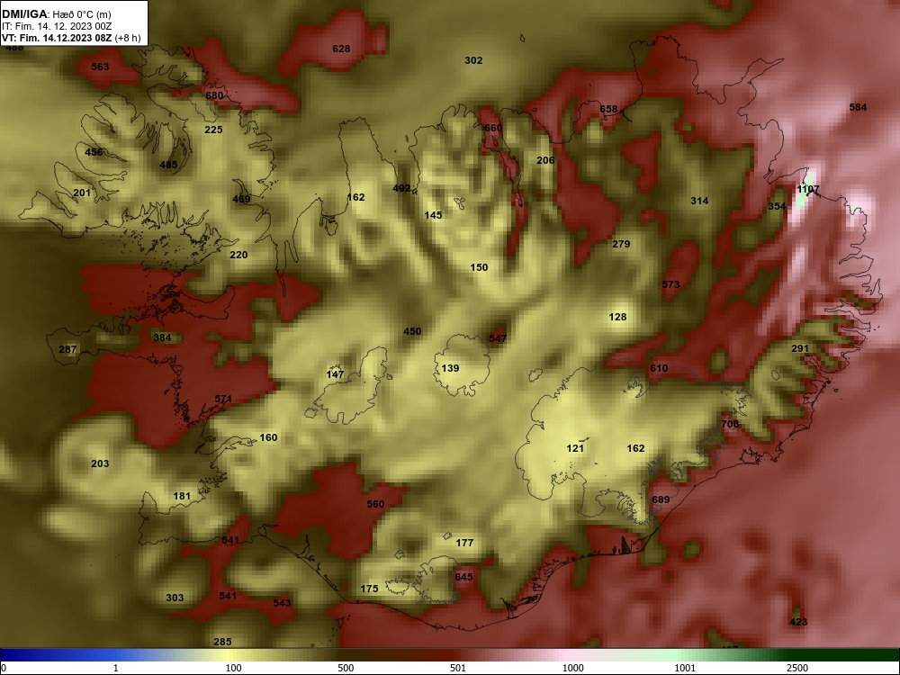This screenshot has width=900, height=675.
Task: Click the color scale label 1001
Action: pyautogui.click(x=685, y=668)
